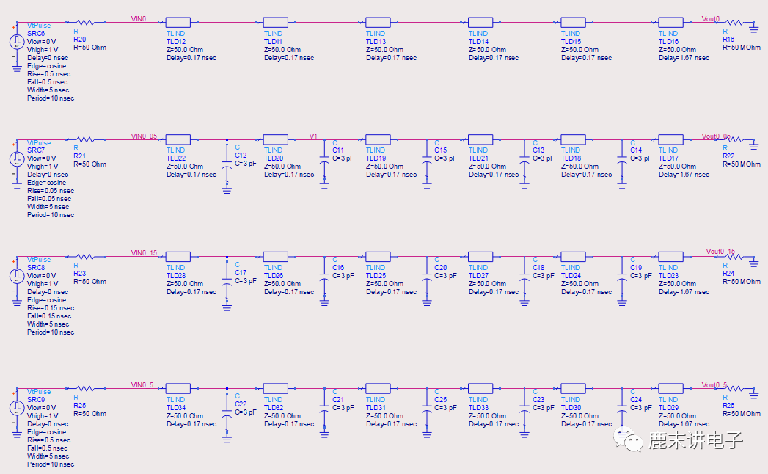Select resistor R20 symbol
This screenshot has height=474, width=768.
click(85, 23)
